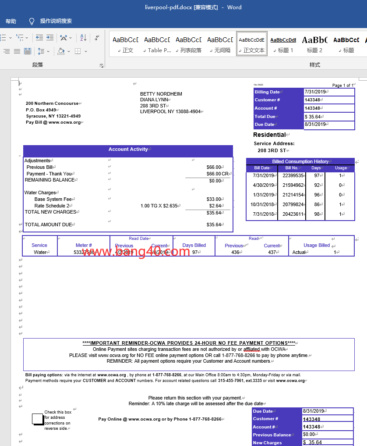
Task: Expand the borders dropdown arrow
Action: coord(85,51)
